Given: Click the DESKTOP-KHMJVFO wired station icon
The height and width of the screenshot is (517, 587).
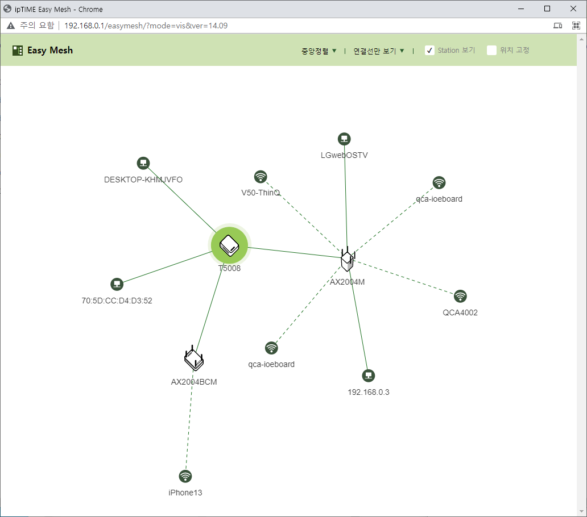Looking at the screenshot, I should pyautogui.click(x=143, y=163).
